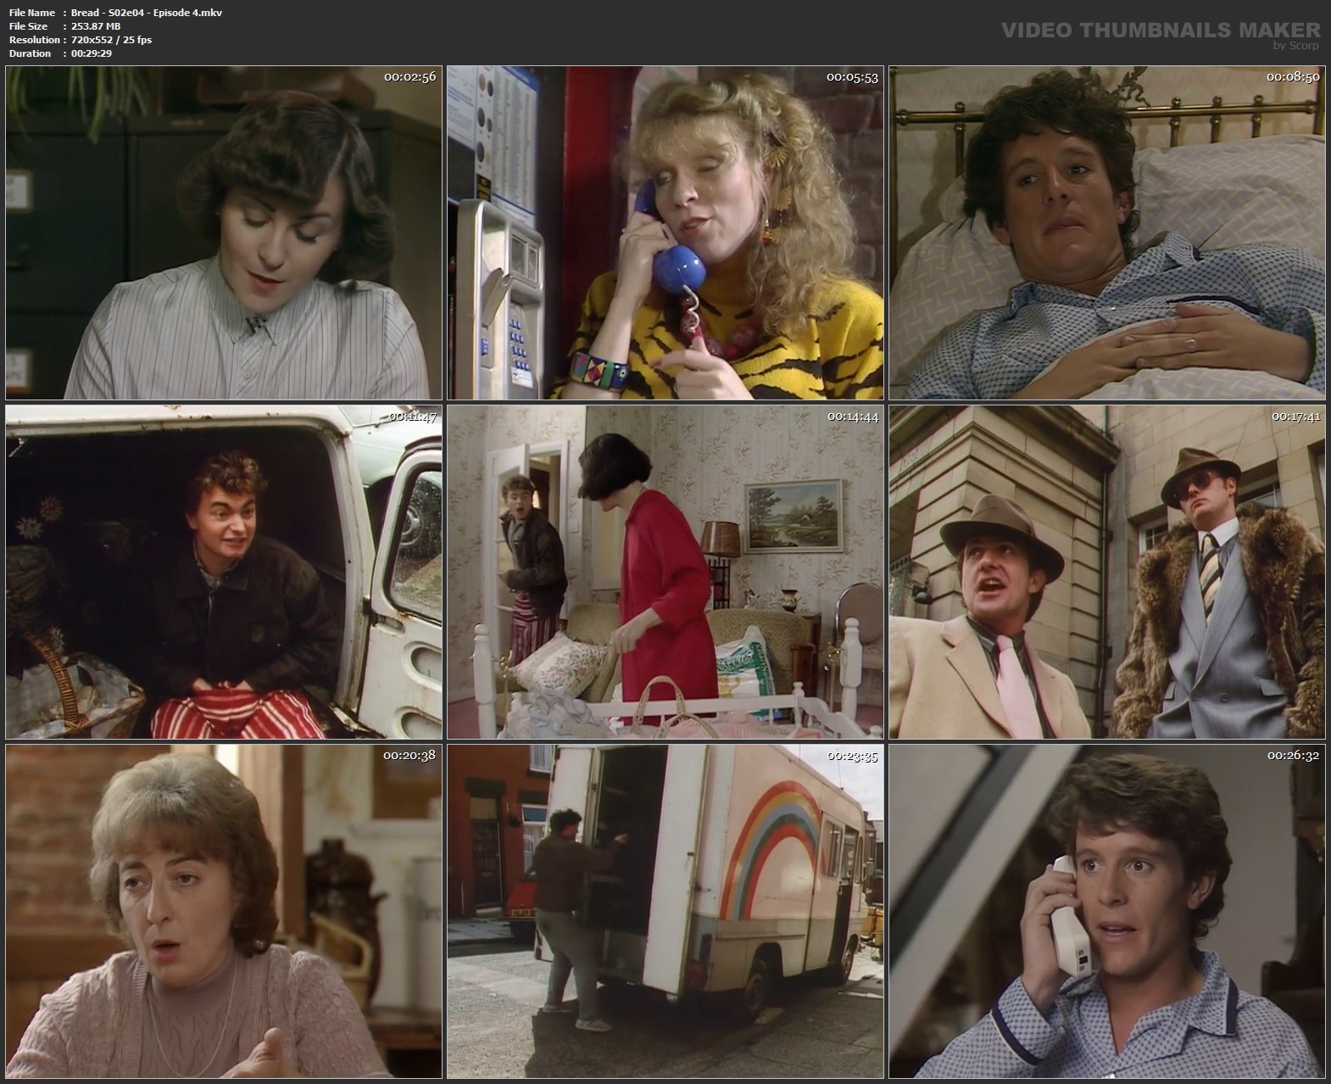Select the two men in hats frame at 00:17:41
This screenshot has height=1084, width=1331.
[x=1107, y=572]
